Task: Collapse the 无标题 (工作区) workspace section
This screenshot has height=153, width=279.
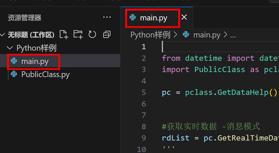Action: tap(3, 35)
